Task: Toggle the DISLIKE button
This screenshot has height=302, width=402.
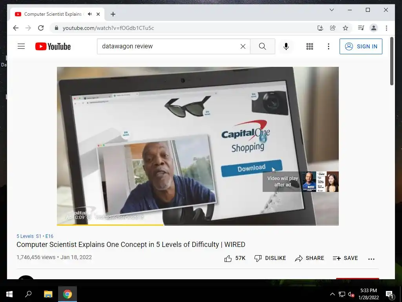Action: point(270,258)
